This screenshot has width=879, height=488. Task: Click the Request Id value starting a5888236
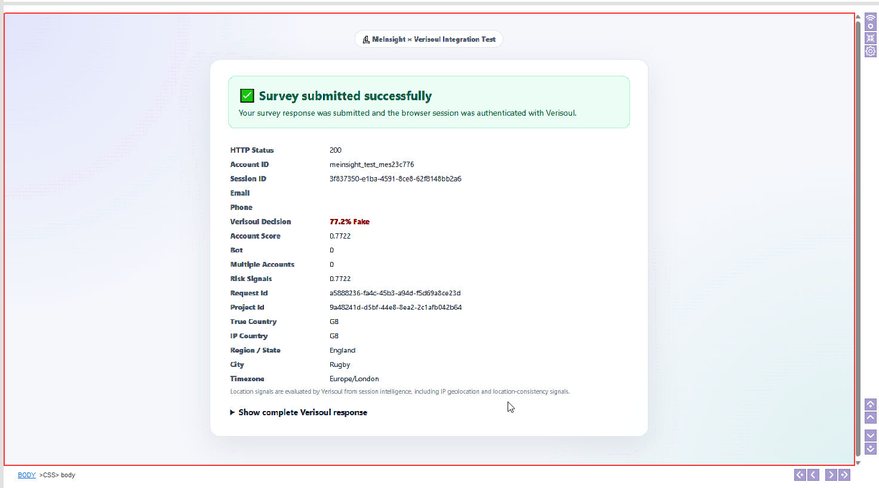pyautogui.click(x=395, y=294)
